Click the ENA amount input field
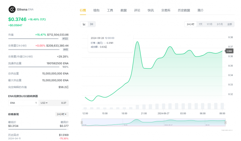The height and width of the screenshot is (141, 241). click(23, 103)
